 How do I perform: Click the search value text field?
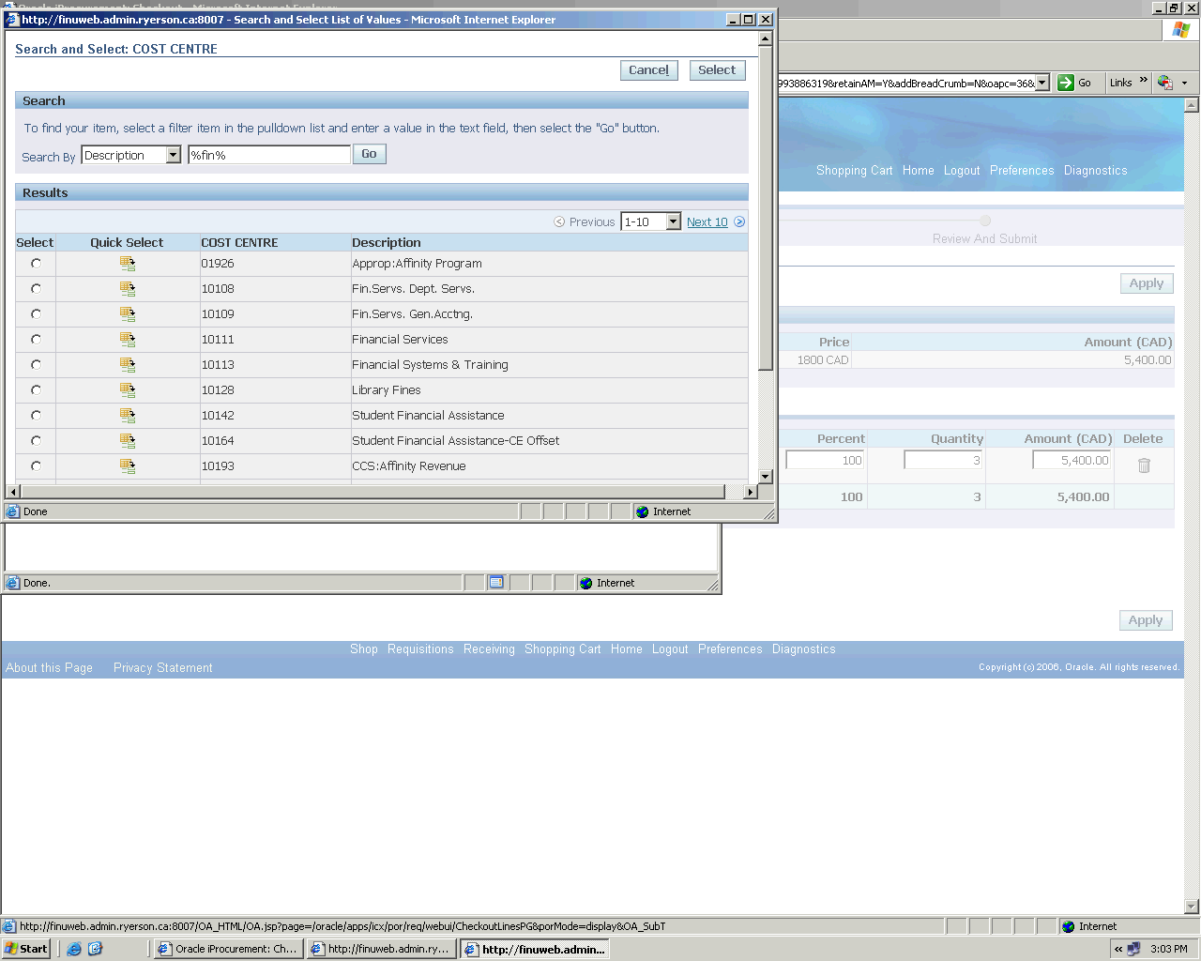pyautogui.click(x=269, y=156)
